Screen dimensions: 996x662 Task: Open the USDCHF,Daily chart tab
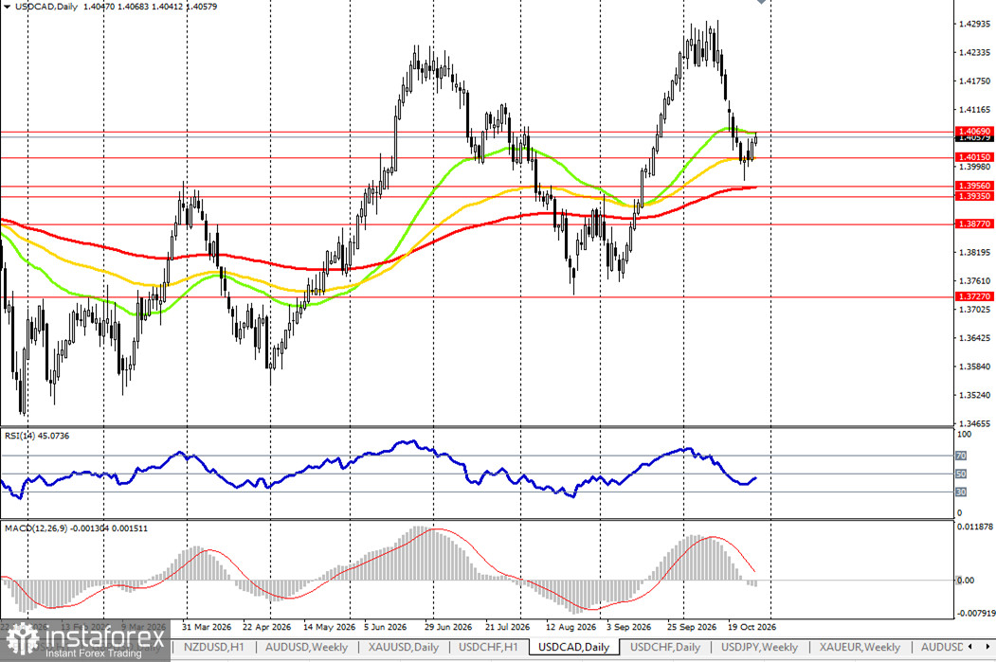coord(665,647)
